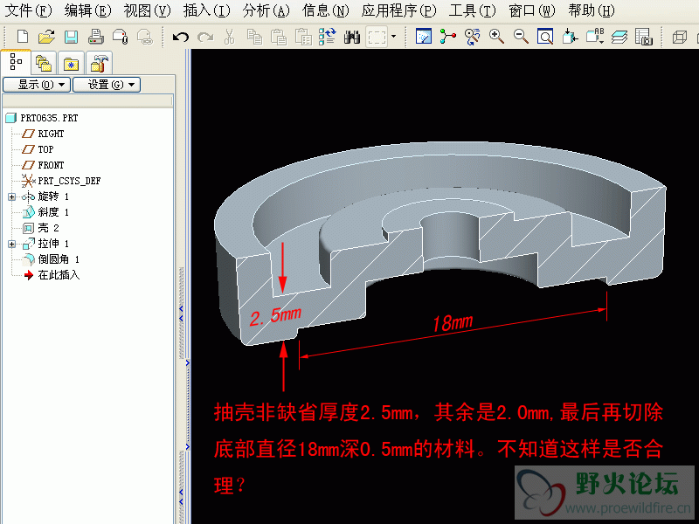Refit the model to screen
This screenshot has height=524, width=699.
pos(545,37)
